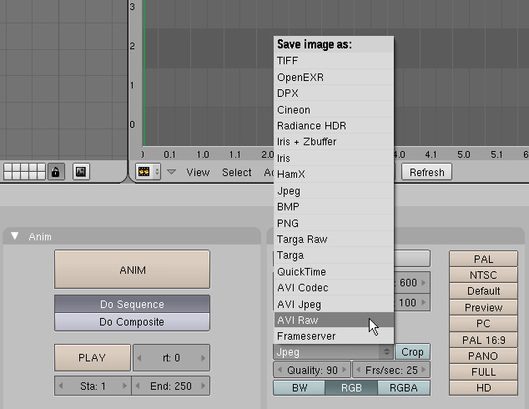Increase Sta start frame arrow

125,386
